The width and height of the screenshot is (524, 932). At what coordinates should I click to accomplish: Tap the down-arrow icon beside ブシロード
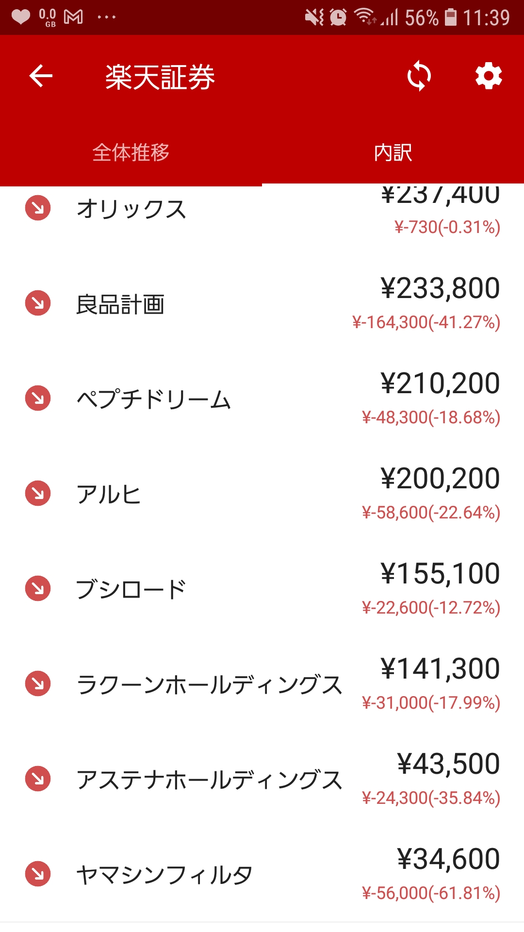38,589
